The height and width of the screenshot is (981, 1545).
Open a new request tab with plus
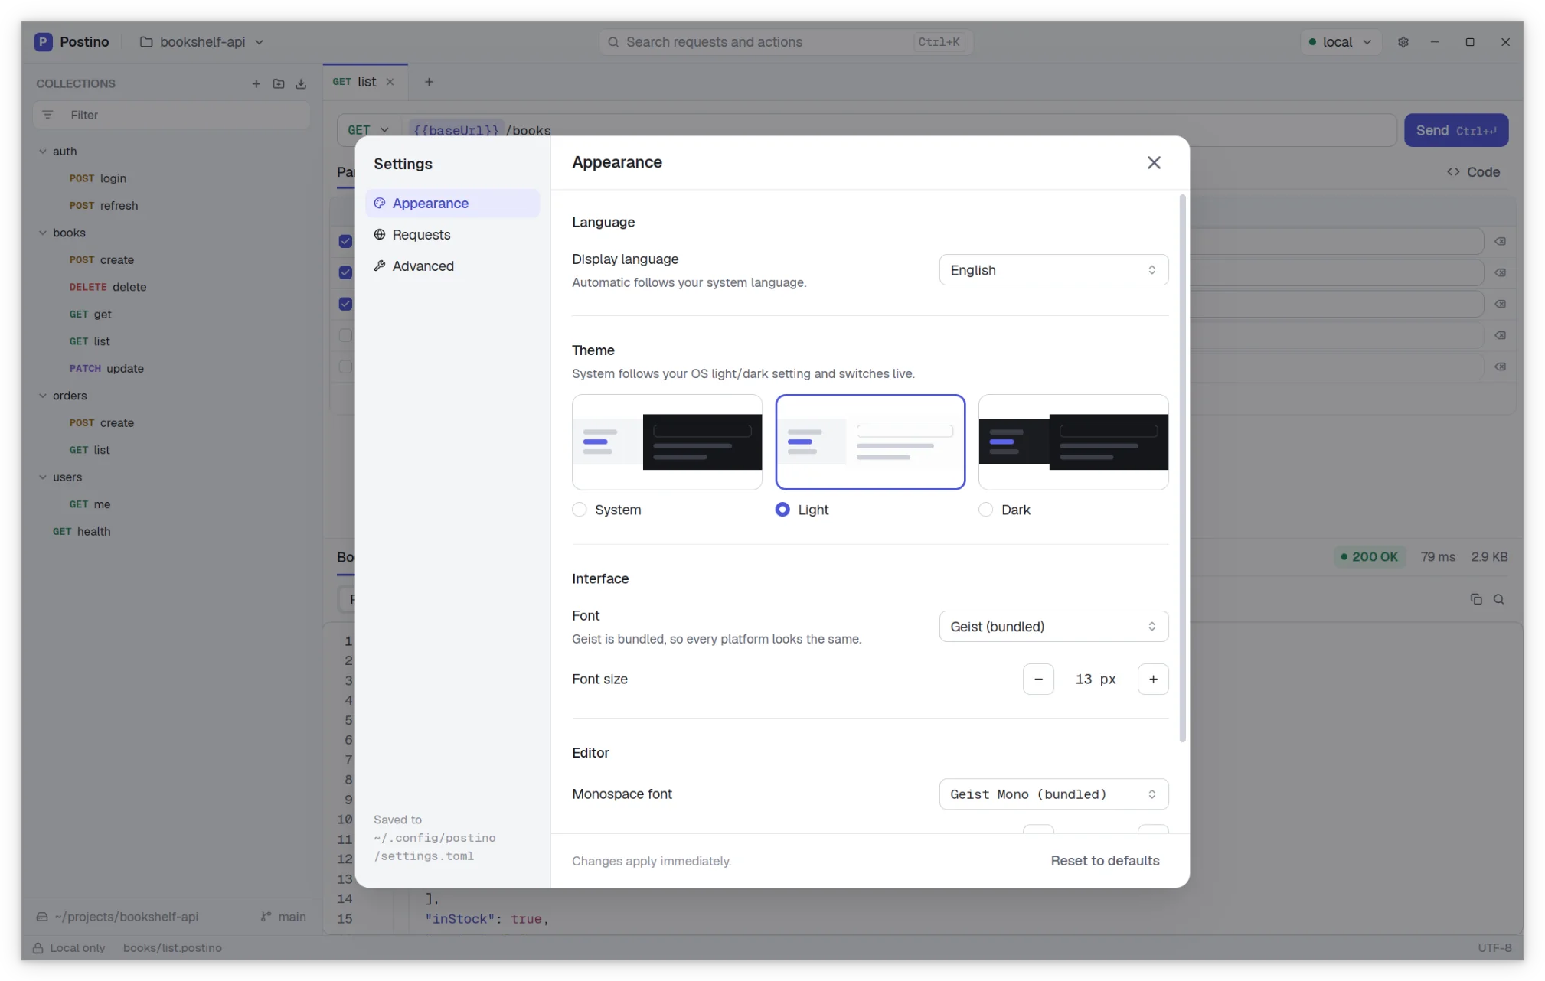(429, 82)
